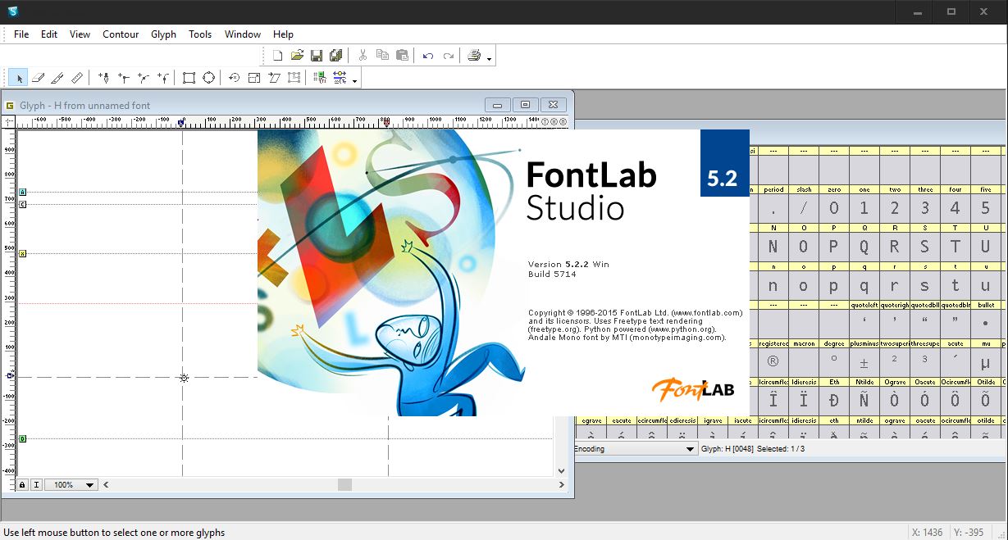Open the File menu

click(21, 34)
